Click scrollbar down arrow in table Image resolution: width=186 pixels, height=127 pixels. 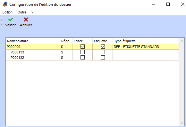point(182,123)
